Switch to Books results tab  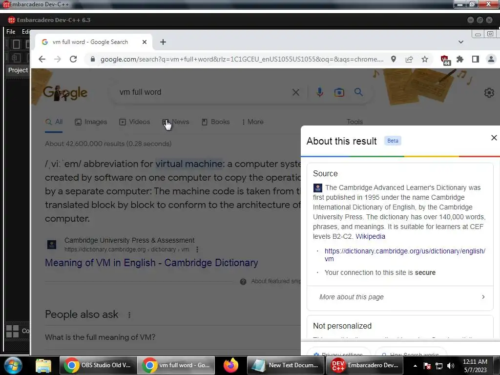coord(215,122)
